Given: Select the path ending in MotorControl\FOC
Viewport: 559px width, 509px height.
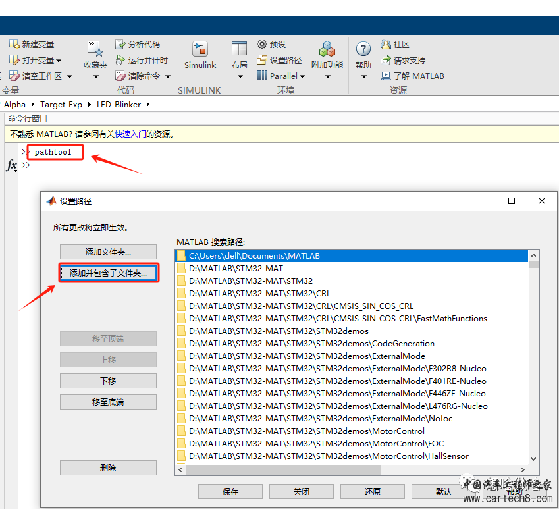Looking at the screenshot, I should pyautogui.click(x=352, y=443).
